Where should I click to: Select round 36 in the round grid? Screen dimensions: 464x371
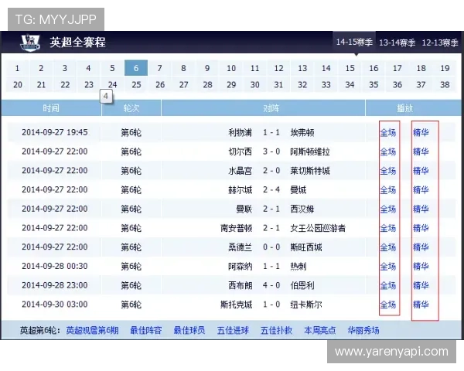[x=397, y=84]
